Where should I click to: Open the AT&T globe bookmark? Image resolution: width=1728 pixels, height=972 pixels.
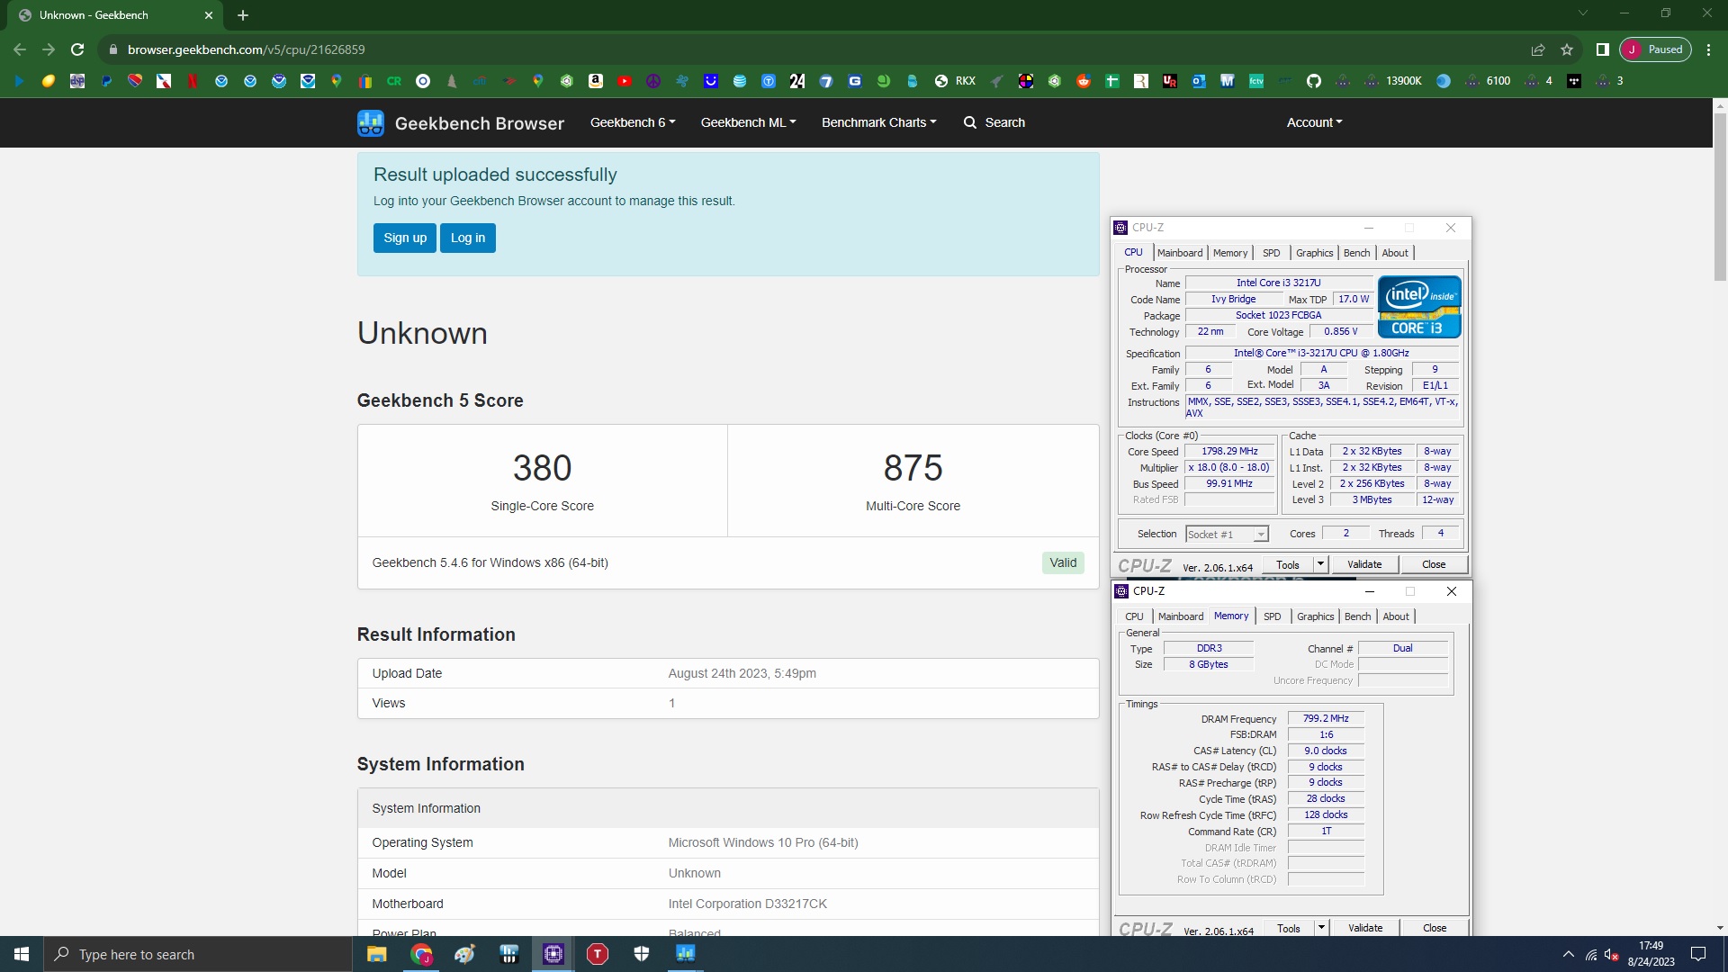(740, 81)
